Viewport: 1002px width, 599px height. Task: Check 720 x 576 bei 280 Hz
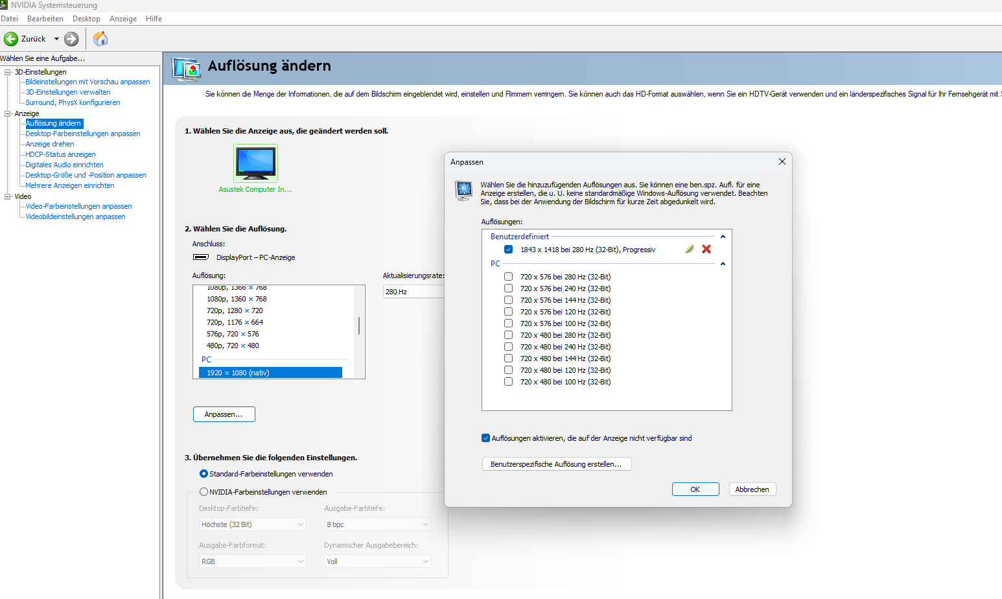tap(508, 277)
